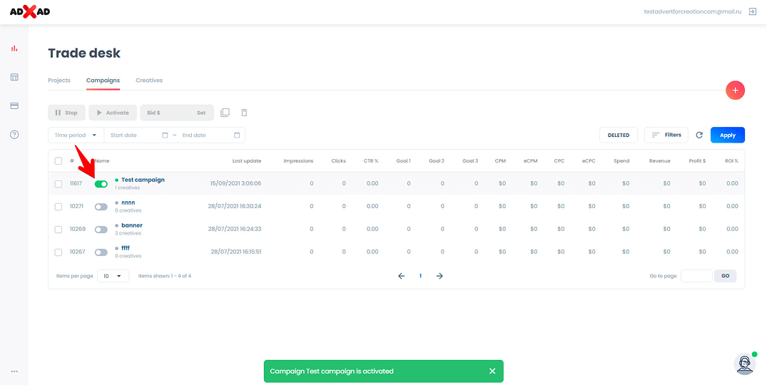Tick the select-all header checkbox
The width and height of the screenshot is (767, 385).
coord(59,161)
